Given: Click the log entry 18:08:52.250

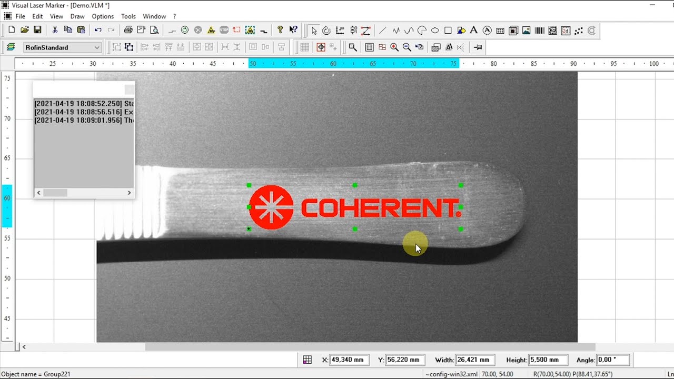Looking at the screenshot, I should coord(84,104).
